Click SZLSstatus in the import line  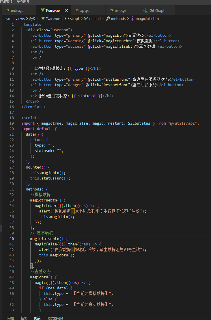139,123
